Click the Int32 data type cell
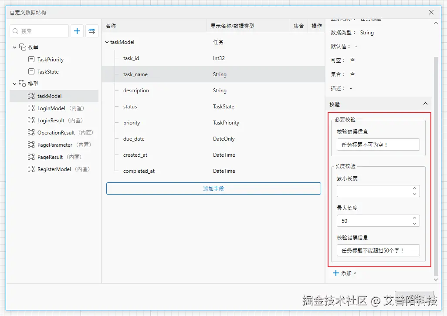This screenshot has height=316, width=447. pyautogui.click(x=219, y=58)
